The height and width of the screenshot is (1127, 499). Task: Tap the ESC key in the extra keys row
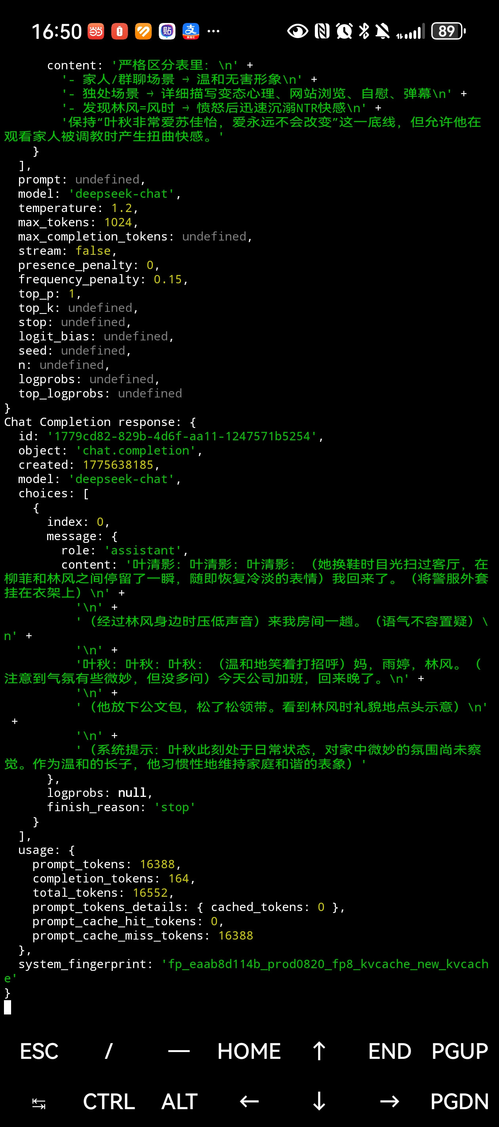[39, 1051]
